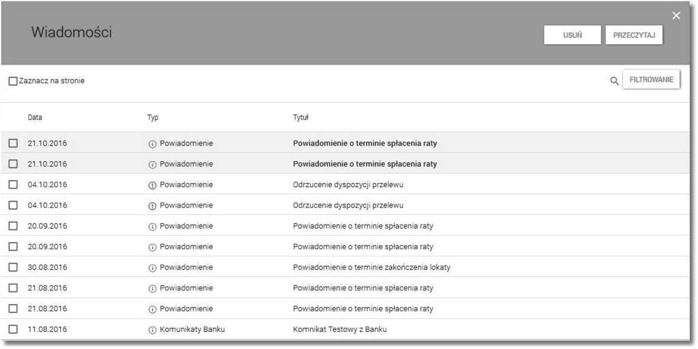Click info icon on first 20.09.2016 row
This screenshot has width=698, height=349.
click(152, 227)
